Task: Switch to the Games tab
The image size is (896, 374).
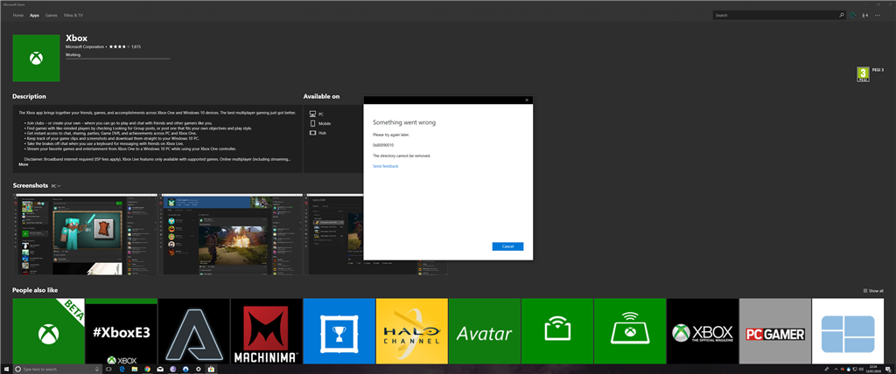Action: pyautogui.click(x=52, y=16)
